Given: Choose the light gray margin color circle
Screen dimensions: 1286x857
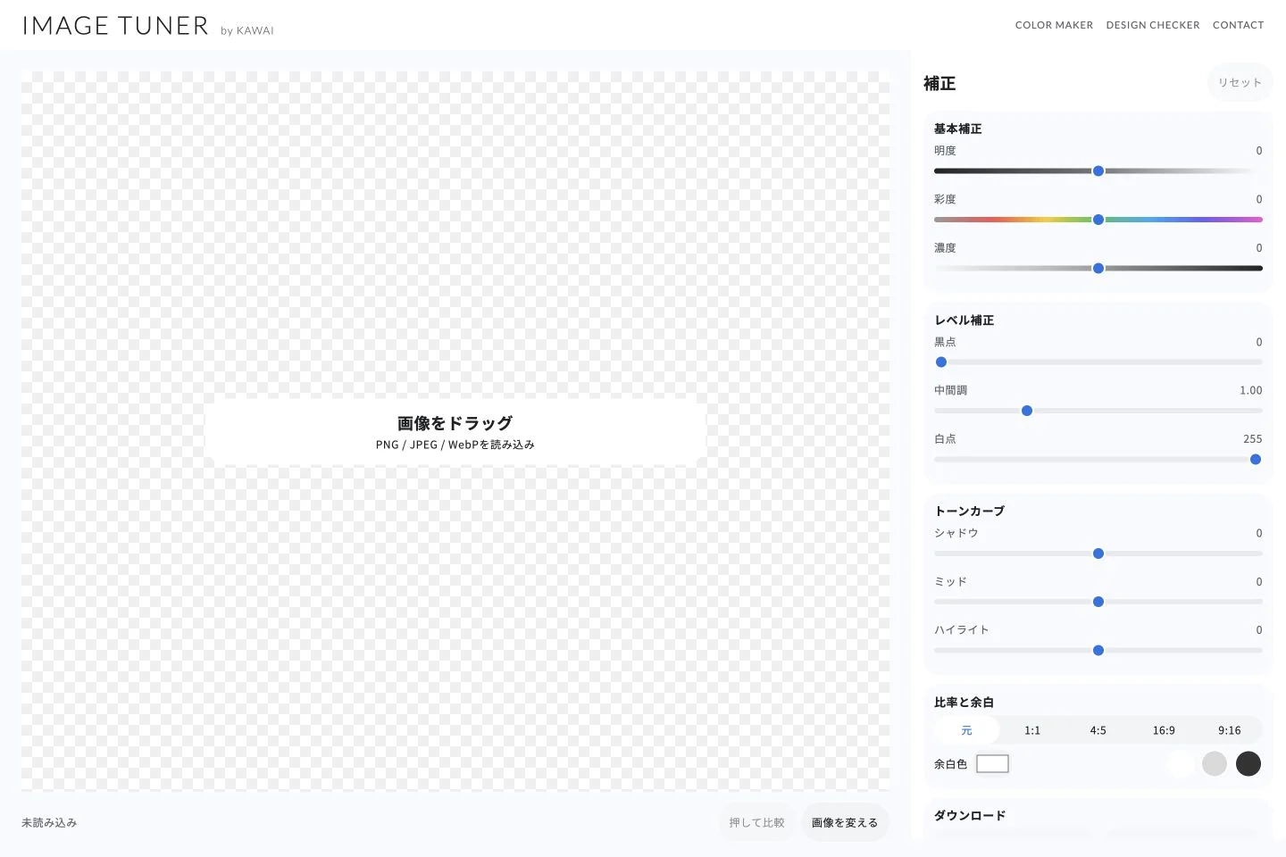Looking at the screenshot, I should [1215, 764].
